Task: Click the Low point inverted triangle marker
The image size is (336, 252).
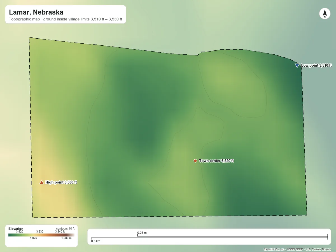Action: [x=297, y=66]
